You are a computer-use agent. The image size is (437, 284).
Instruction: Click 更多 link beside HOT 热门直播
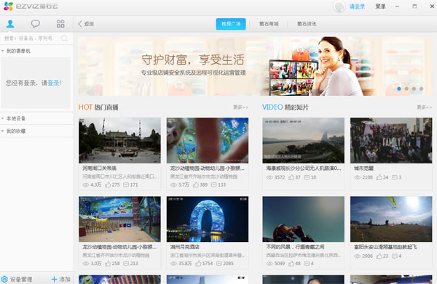pos(240,107)
